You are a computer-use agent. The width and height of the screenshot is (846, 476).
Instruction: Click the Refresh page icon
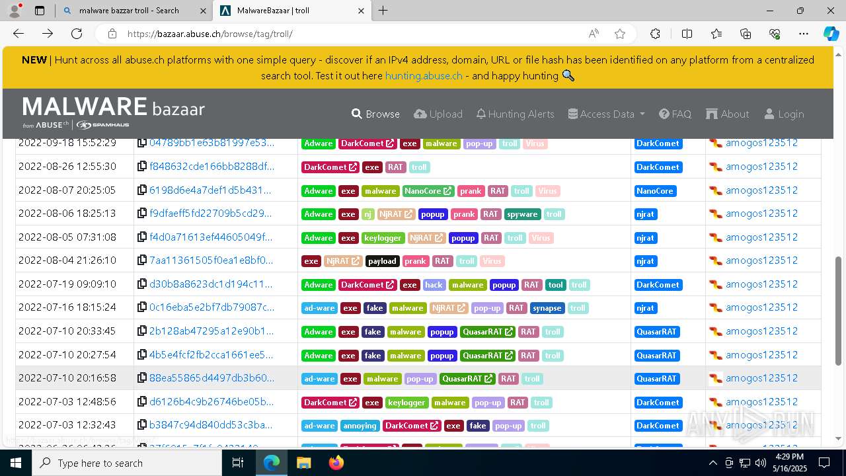point(77,34)
